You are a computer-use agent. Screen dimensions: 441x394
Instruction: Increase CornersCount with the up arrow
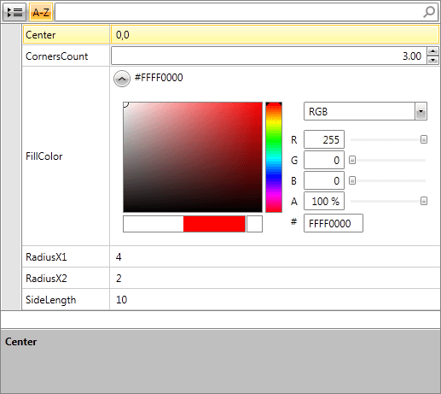coord(433,51)
